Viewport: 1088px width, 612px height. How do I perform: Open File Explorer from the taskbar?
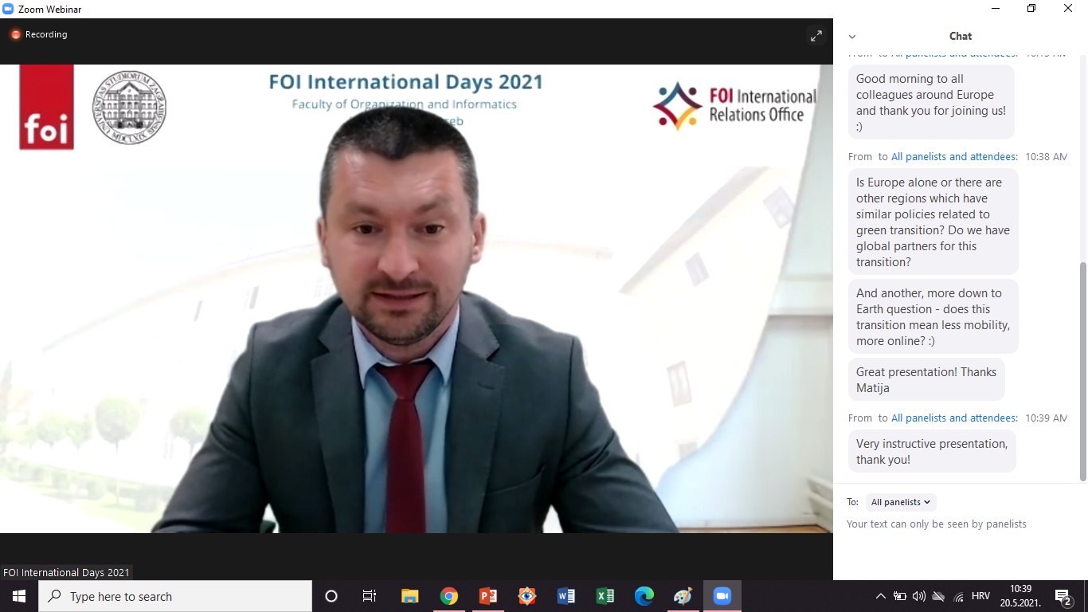click(x=410, y=596)
